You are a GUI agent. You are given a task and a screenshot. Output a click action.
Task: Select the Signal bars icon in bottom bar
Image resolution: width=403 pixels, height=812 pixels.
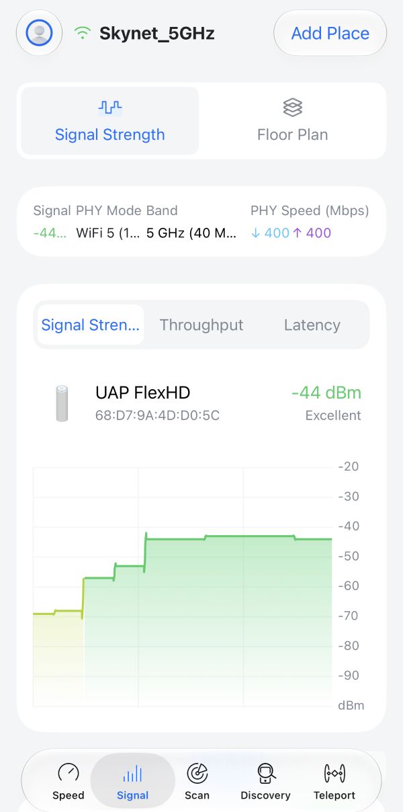132,773
